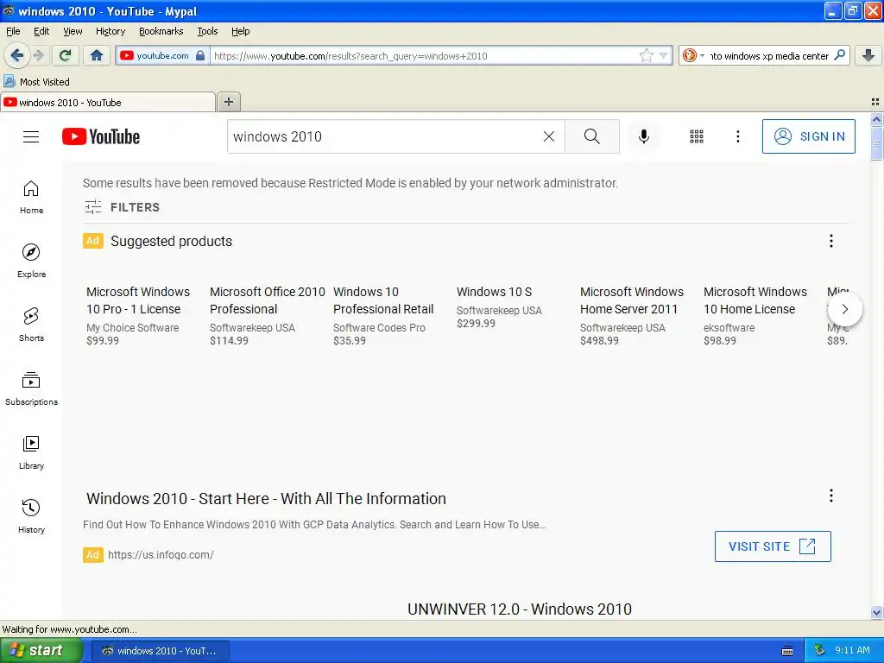Open Shorts in YouTube sidebar
Image resolution: width=884 pixels, height=663 pixels.
tap(31, 325)
